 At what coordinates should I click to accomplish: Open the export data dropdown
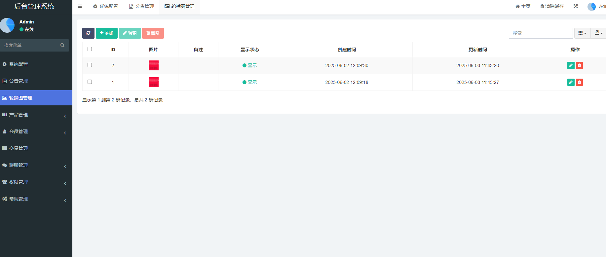pyautogui.click(x=599, y=33)
